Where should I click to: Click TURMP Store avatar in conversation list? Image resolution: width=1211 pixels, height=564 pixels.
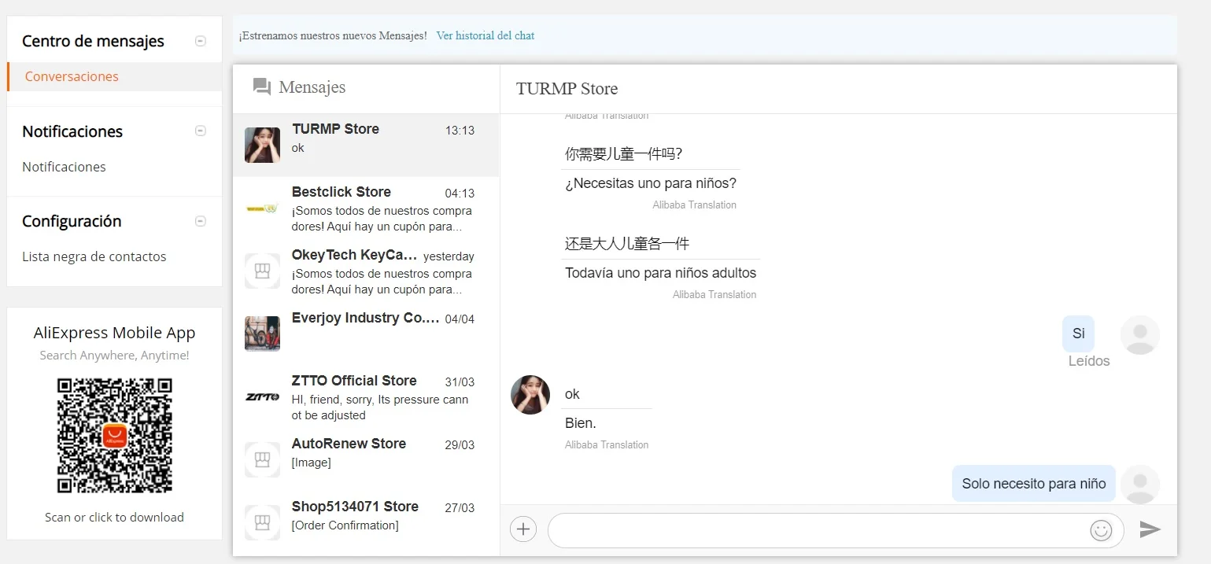click(262, 145)
